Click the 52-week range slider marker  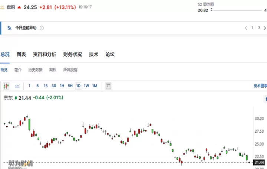211,10
